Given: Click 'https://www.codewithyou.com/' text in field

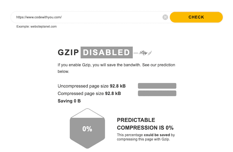Looking at the screenshot, I should click(39, 17).
